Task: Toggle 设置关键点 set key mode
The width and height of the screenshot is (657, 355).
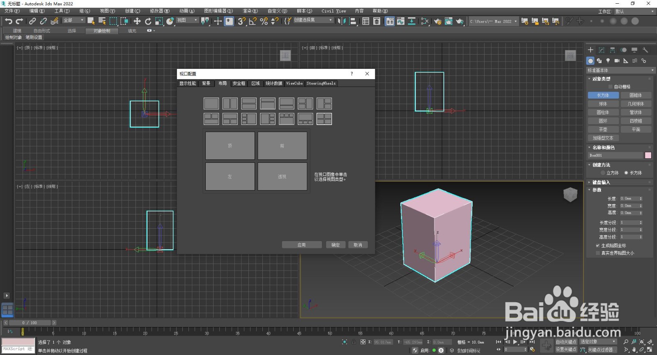Action: click(566, 350)
